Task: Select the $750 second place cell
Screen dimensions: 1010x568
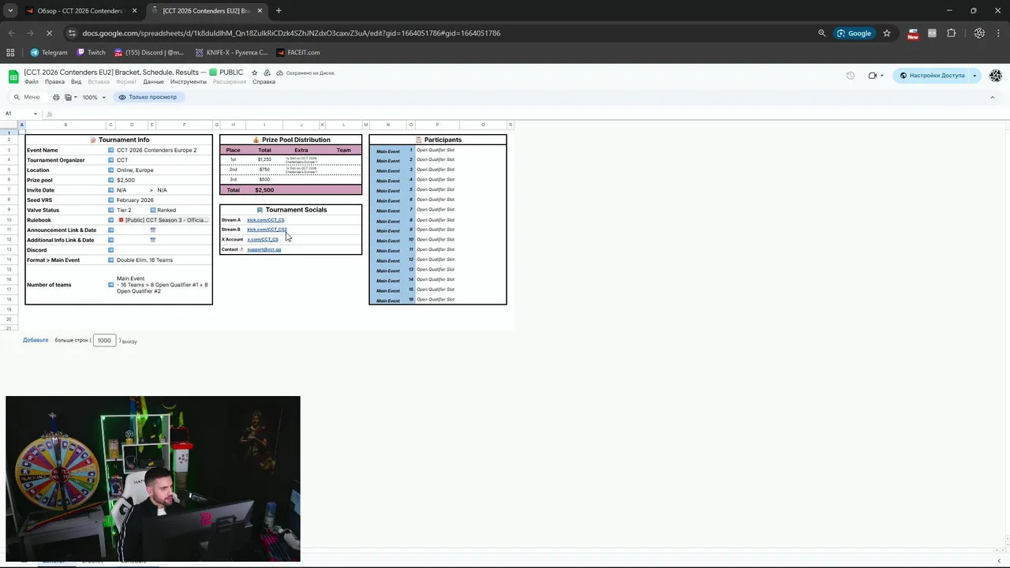Action: (x=264, y=170)
